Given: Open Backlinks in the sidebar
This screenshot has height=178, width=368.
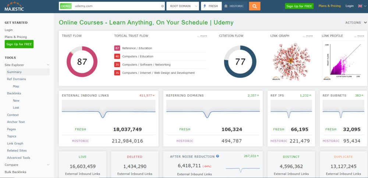Looking at the screenshot, I should [14, 94].
